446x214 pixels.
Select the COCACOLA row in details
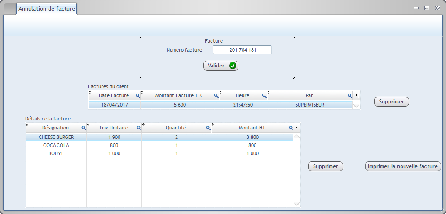[x=56, y=145]
